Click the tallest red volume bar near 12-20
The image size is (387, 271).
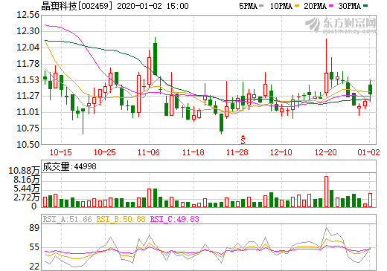click(x=326, y=192)
